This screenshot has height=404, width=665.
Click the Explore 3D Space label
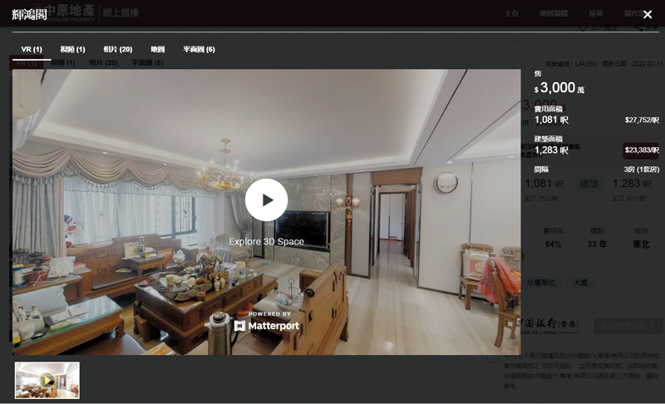[266, 242]
